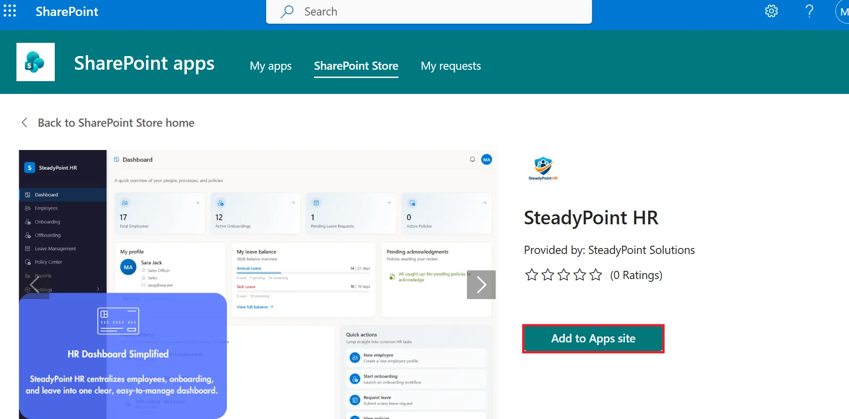Click Provided by: SteadyPoint Solutions text
The image size is (849, 419).
click(x=609, y=250)
